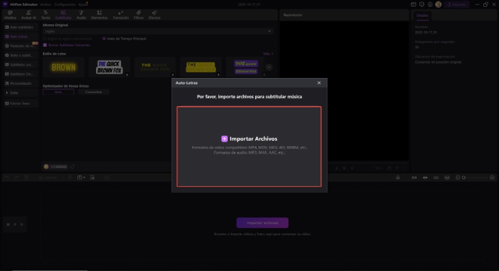The height and width of the screenshot is (271, 499).
Task: Click the Exportar button
Action: coord(457,4)
